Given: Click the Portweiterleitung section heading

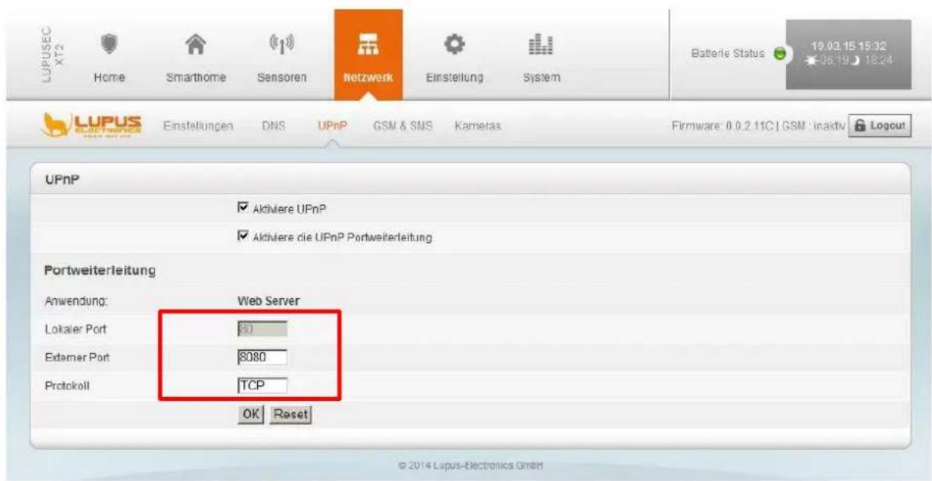Looking at the screenshot, I should 99,272.
